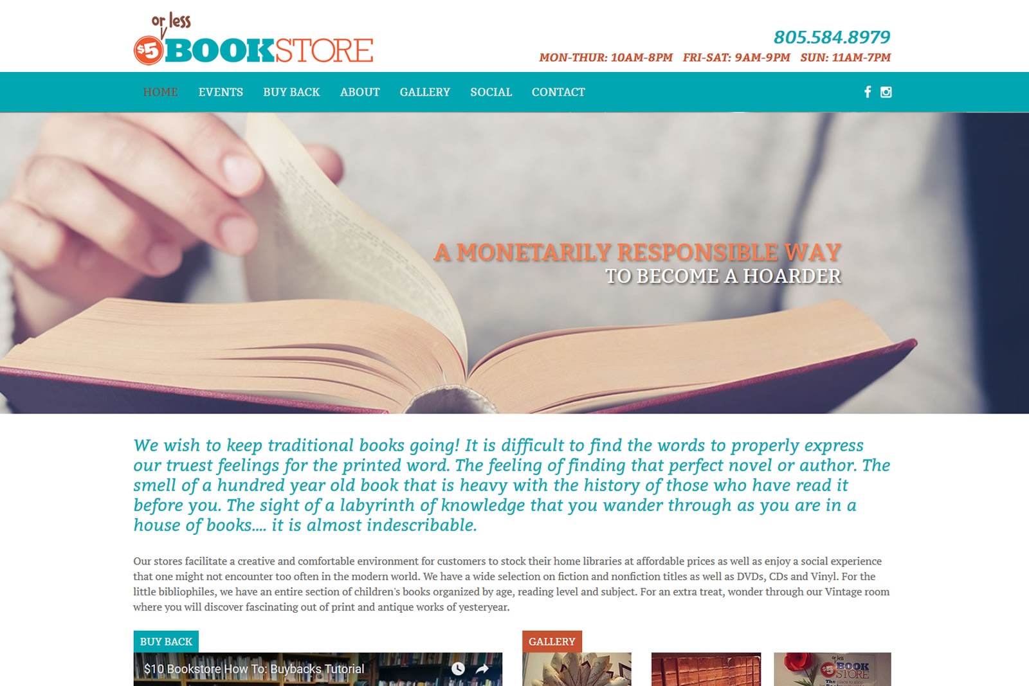
Task: Call the phone number 805.584.8979
Action: click(x=832, y=37)
